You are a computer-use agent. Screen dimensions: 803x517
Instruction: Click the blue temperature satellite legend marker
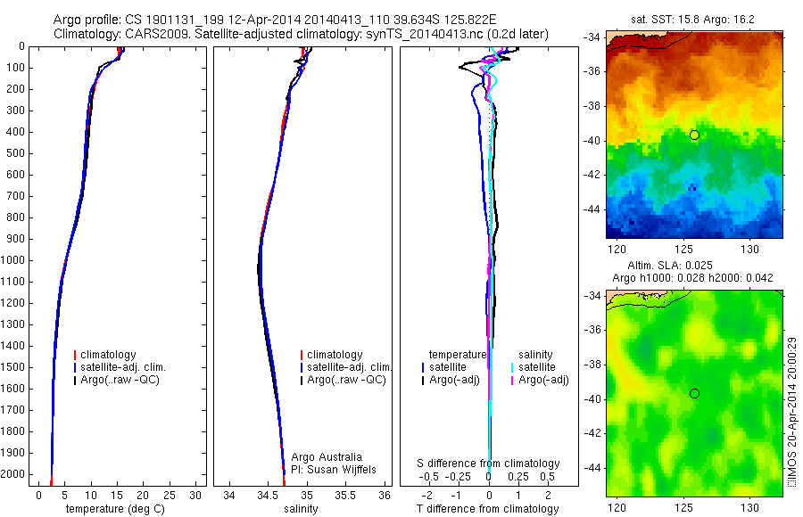tap(423, 367)
